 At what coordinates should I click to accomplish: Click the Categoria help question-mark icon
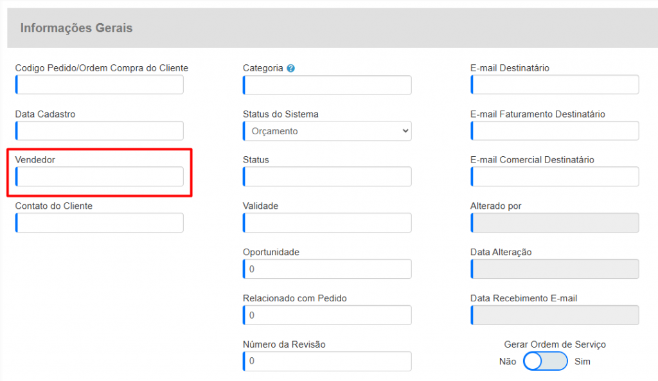tap(291, 68)
